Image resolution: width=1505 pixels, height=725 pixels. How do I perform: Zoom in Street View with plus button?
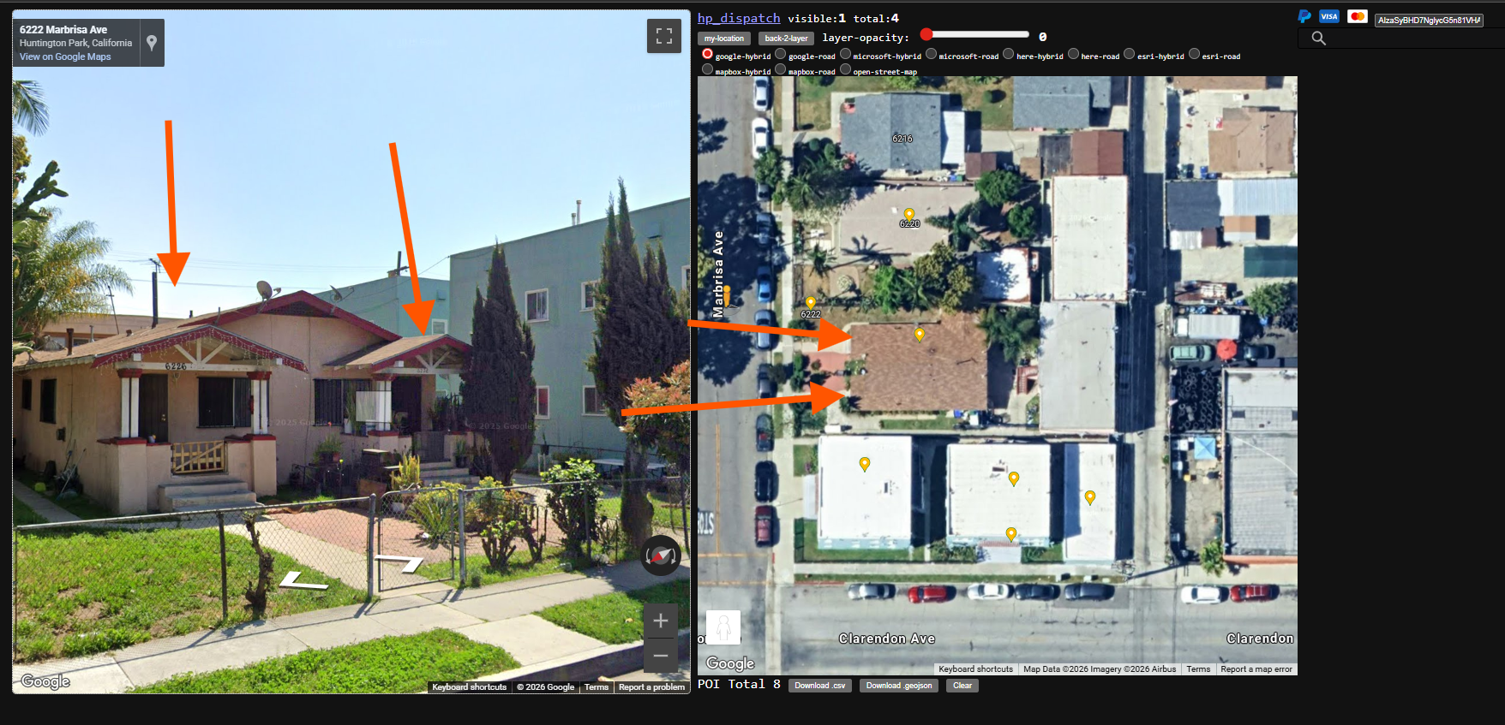(661, 621)
